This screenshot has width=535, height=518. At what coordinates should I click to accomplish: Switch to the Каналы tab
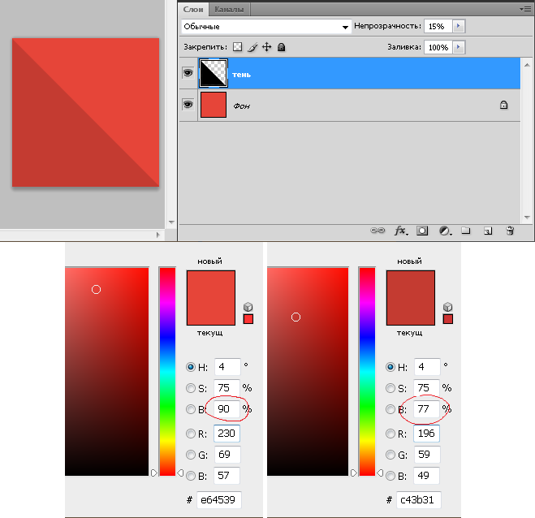tap(230, 9)
